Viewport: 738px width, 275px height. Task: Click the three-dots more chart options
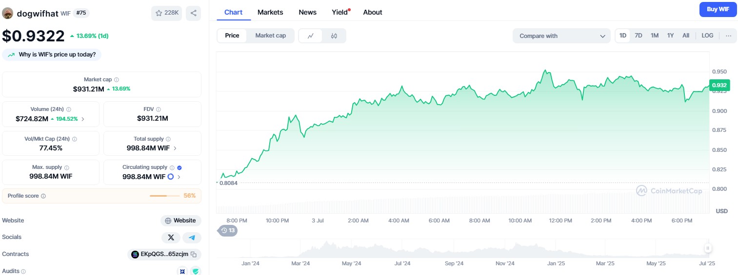(x=728, y=36)
